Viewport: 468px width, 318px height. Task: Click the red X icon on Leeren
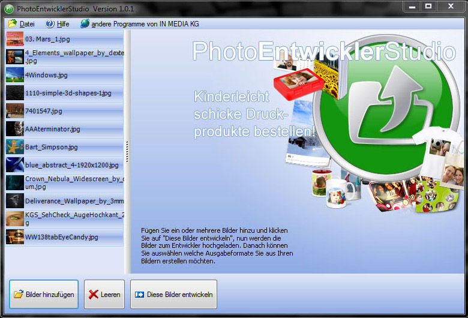tap(94, 295)
